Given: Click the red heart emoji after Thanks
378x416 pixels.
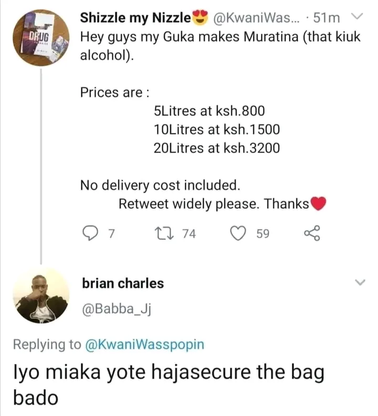Looking at the screenshot, I should (x=318, y=204).
